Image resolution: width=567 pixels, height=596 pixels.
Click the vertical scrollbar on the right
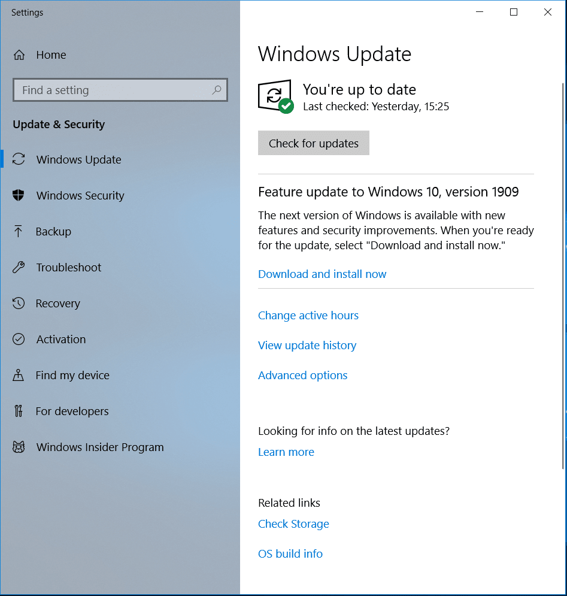coord(563,276)
